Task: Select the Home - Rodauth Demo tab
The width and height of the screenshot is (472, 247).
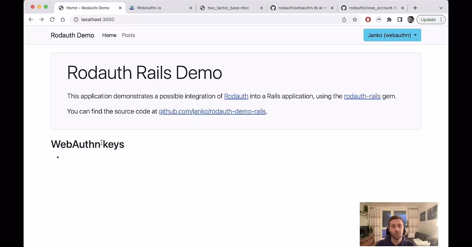Action: coord(90,8)
